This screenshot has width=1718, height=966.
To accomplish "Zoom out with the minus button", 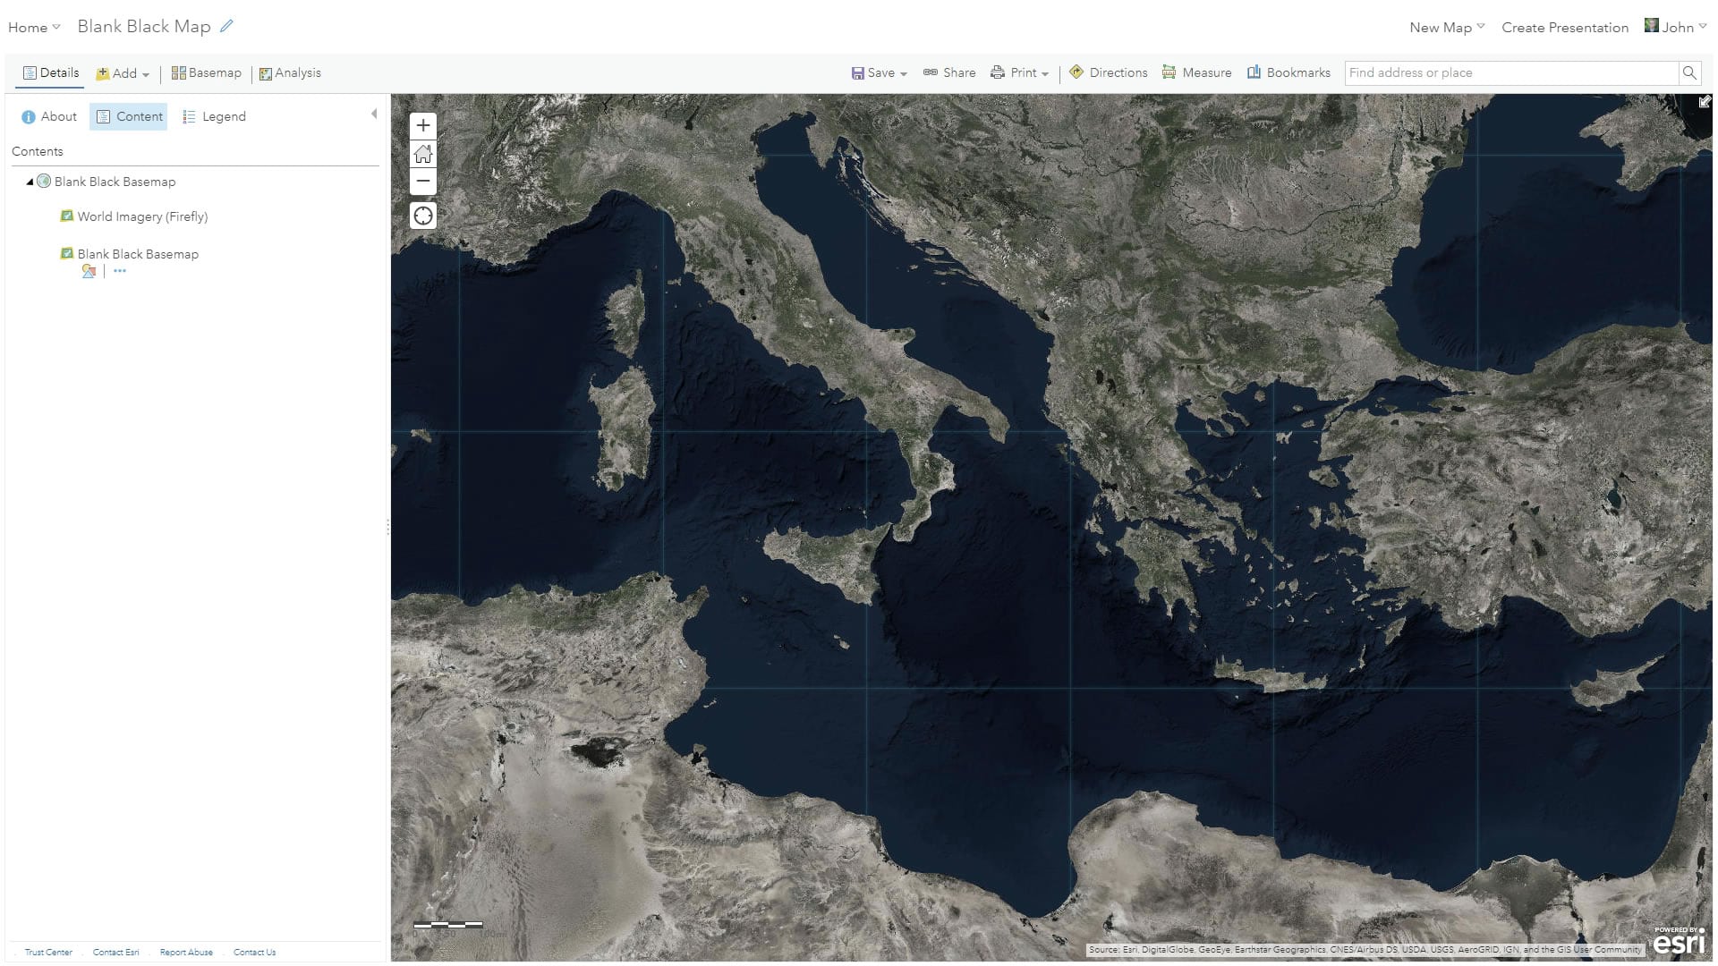I will [423, 182].
